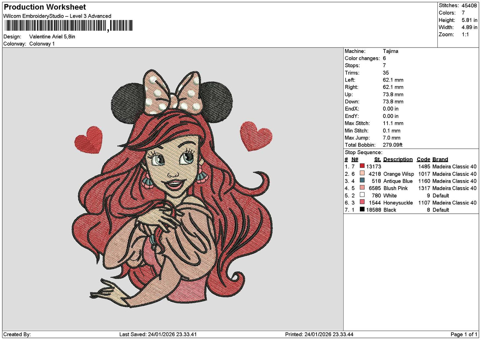
Task: Click the Honeysuckle color swatch
Action: pos(362,202)
